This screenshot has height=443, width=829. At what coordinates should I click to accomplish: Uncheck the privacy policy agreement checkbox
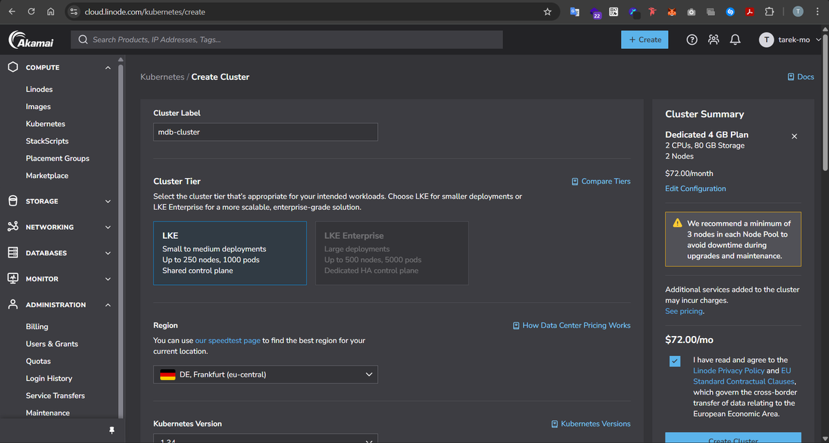tap(675, 361)
